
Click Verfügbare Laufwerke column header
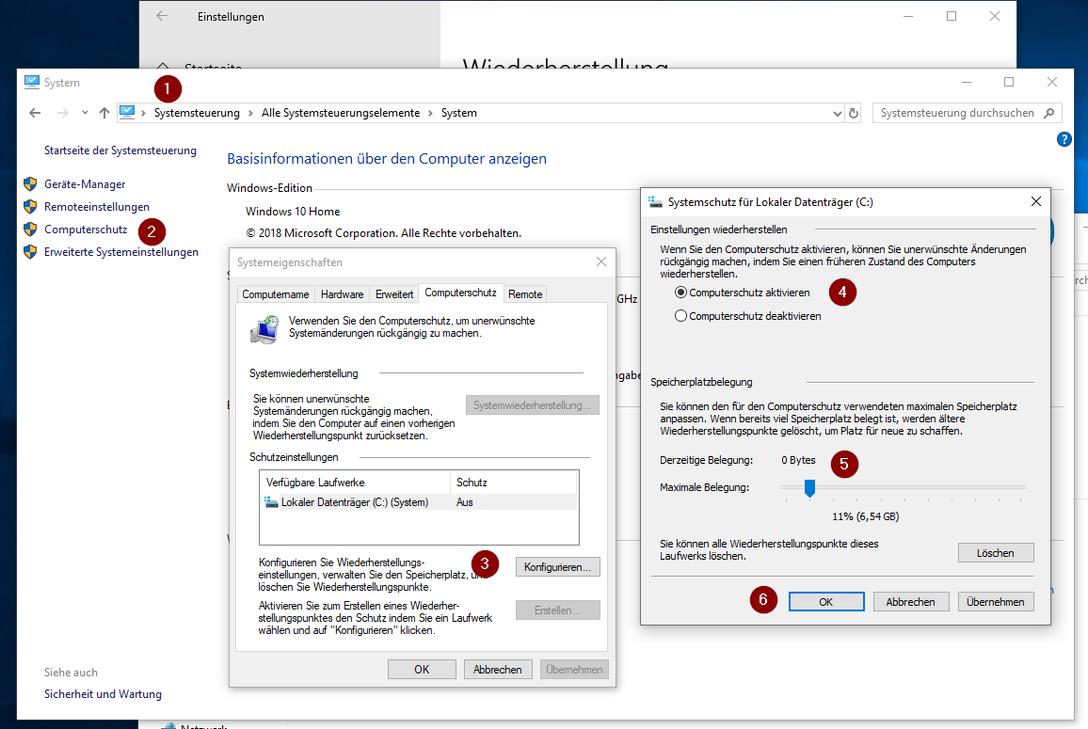pos(355,482)
